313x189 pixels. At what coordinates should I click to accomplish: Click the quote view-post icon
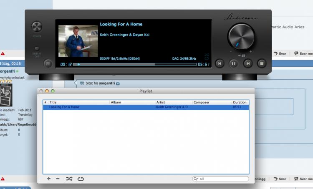118,83
